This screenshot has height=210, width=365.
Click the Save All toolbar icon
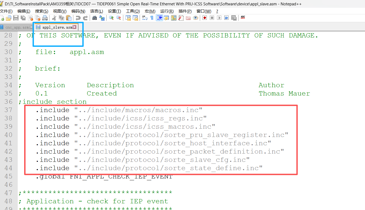click(23, 18)
